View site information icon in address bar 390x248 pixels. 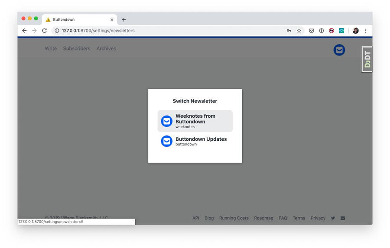tap(57, 31)
